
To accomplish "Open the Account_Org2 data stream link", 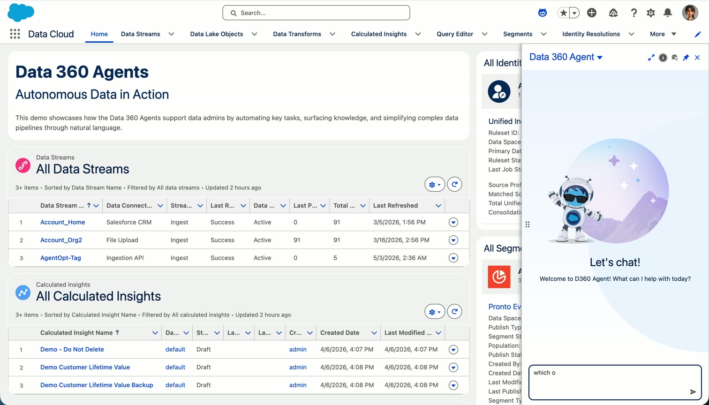I will [61, 240].
